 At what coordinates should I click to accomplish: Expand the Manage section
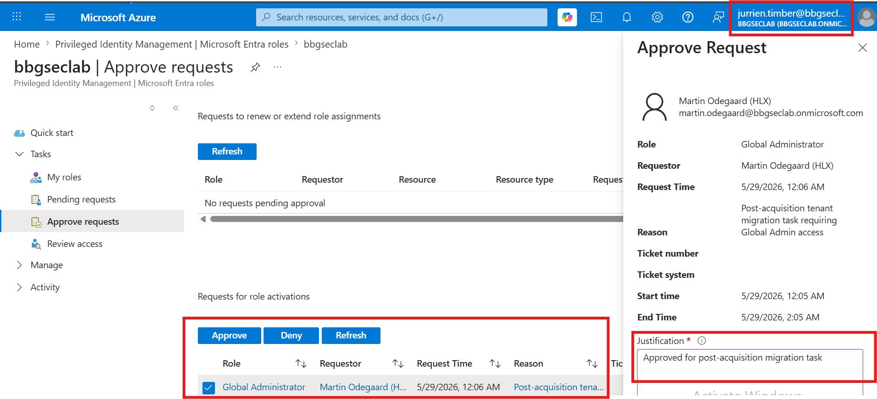pos(19,265)
